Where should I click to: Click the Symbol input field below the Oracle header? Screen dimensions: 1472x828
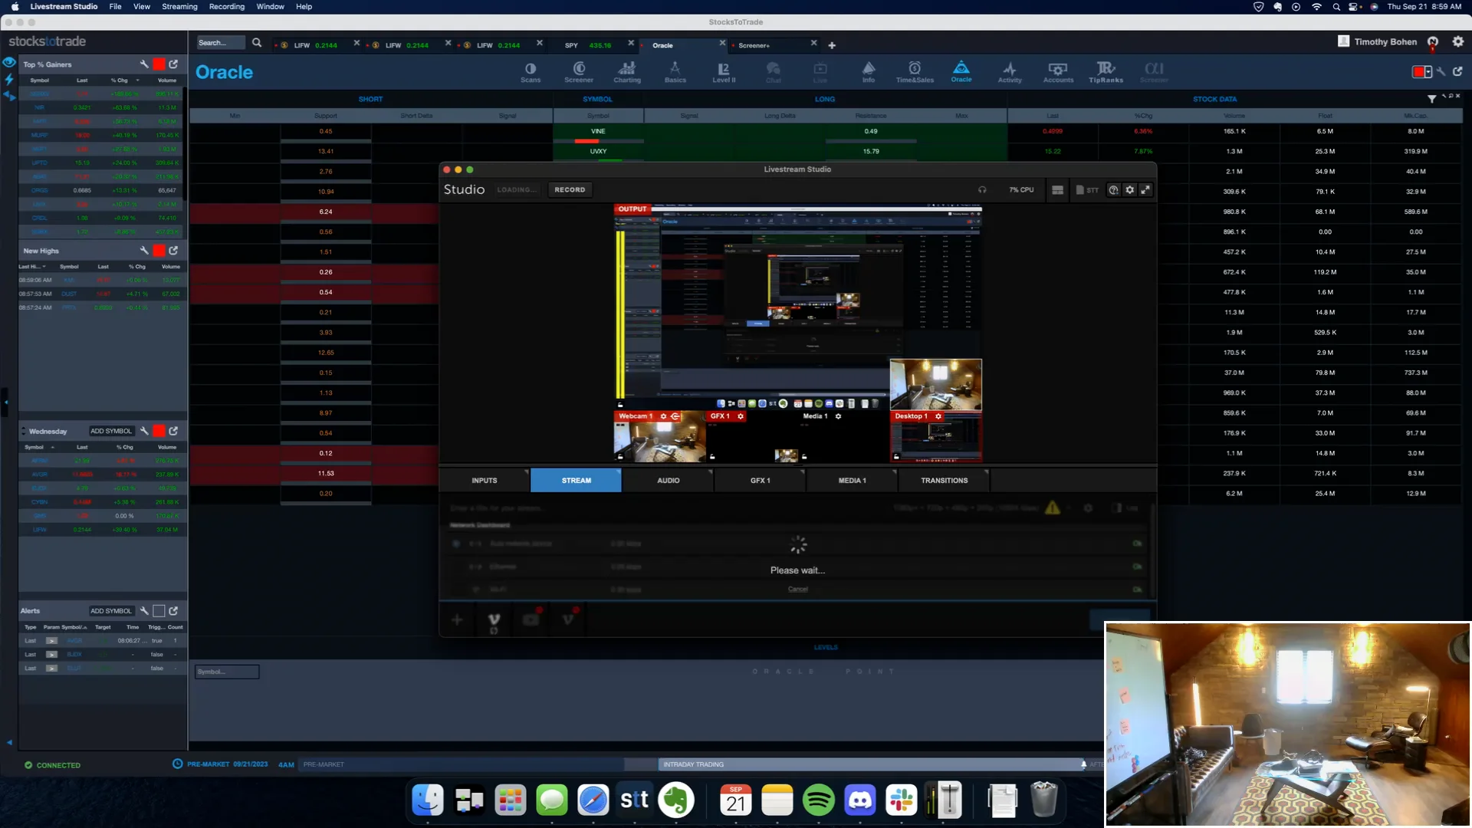(227, 671)
